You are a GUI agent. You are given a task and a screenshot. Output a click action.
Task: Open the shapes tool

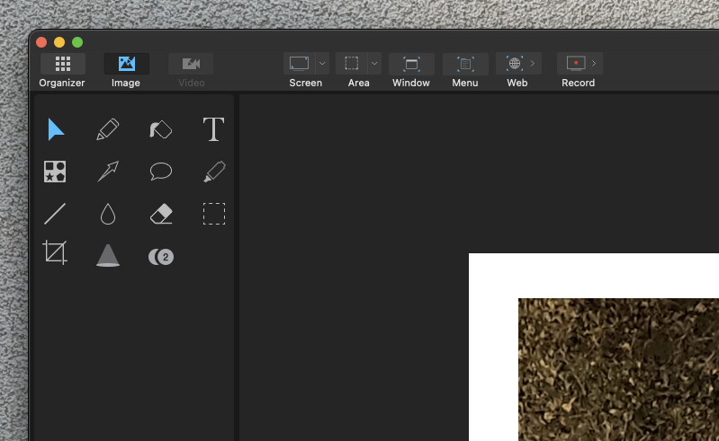point(55,172)
